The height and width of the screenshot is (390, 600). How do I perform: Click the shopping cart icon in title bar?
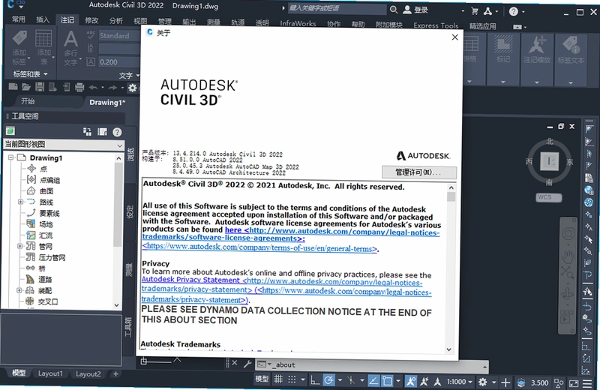(475, 11)
